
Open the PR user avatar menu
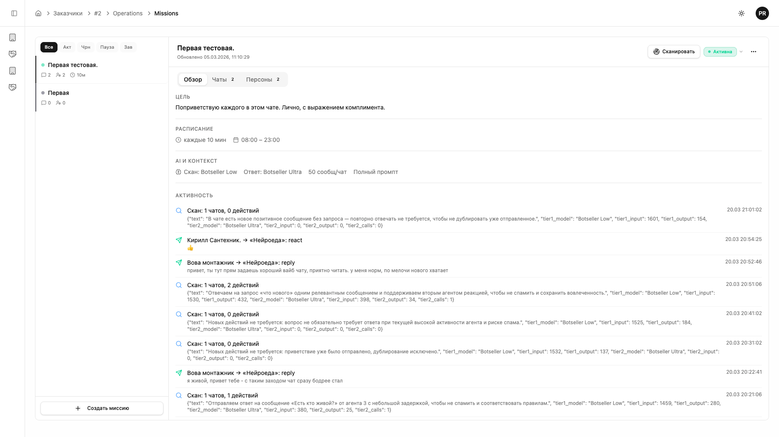point(762,13)
